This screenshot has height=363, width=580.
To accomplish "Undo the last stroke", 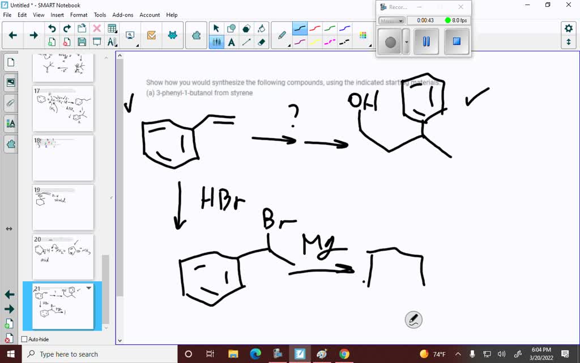I will pyautogui.click(x=52, y=27).
